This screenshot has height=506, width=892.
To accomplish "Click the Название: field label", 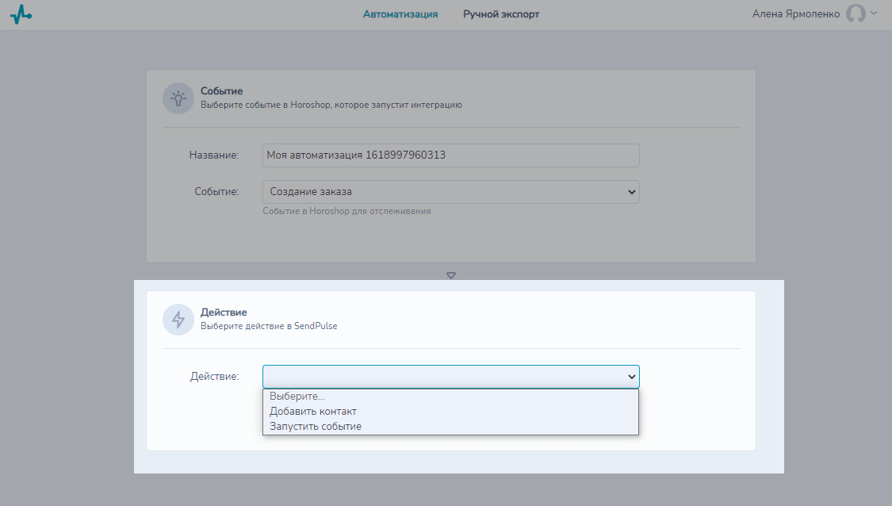I will [214, 155].
